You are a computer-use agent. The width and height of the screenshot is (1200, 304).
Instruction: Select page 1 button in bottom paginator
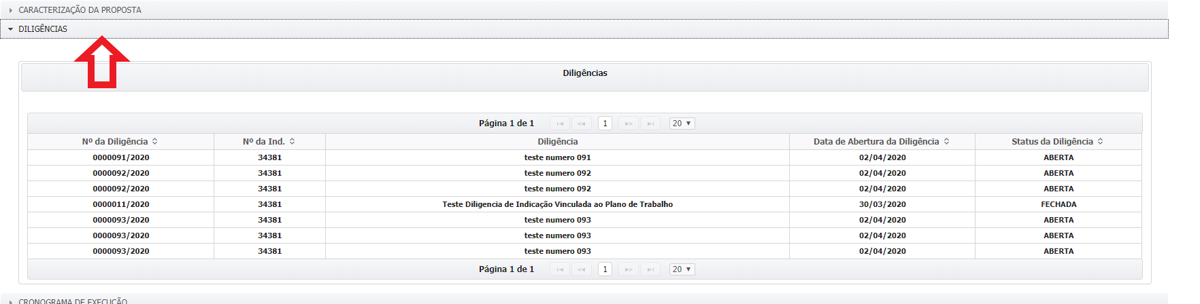tap(605, 269)
